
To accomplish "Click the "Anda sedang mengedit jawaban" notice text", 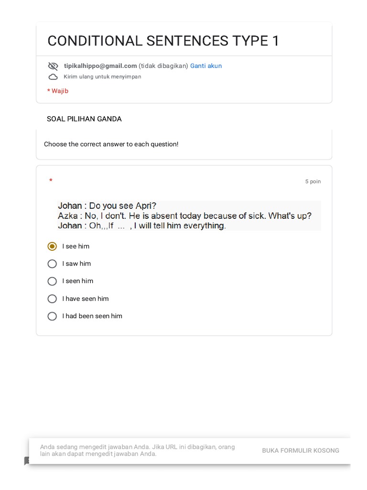I will tap(138, 450).
